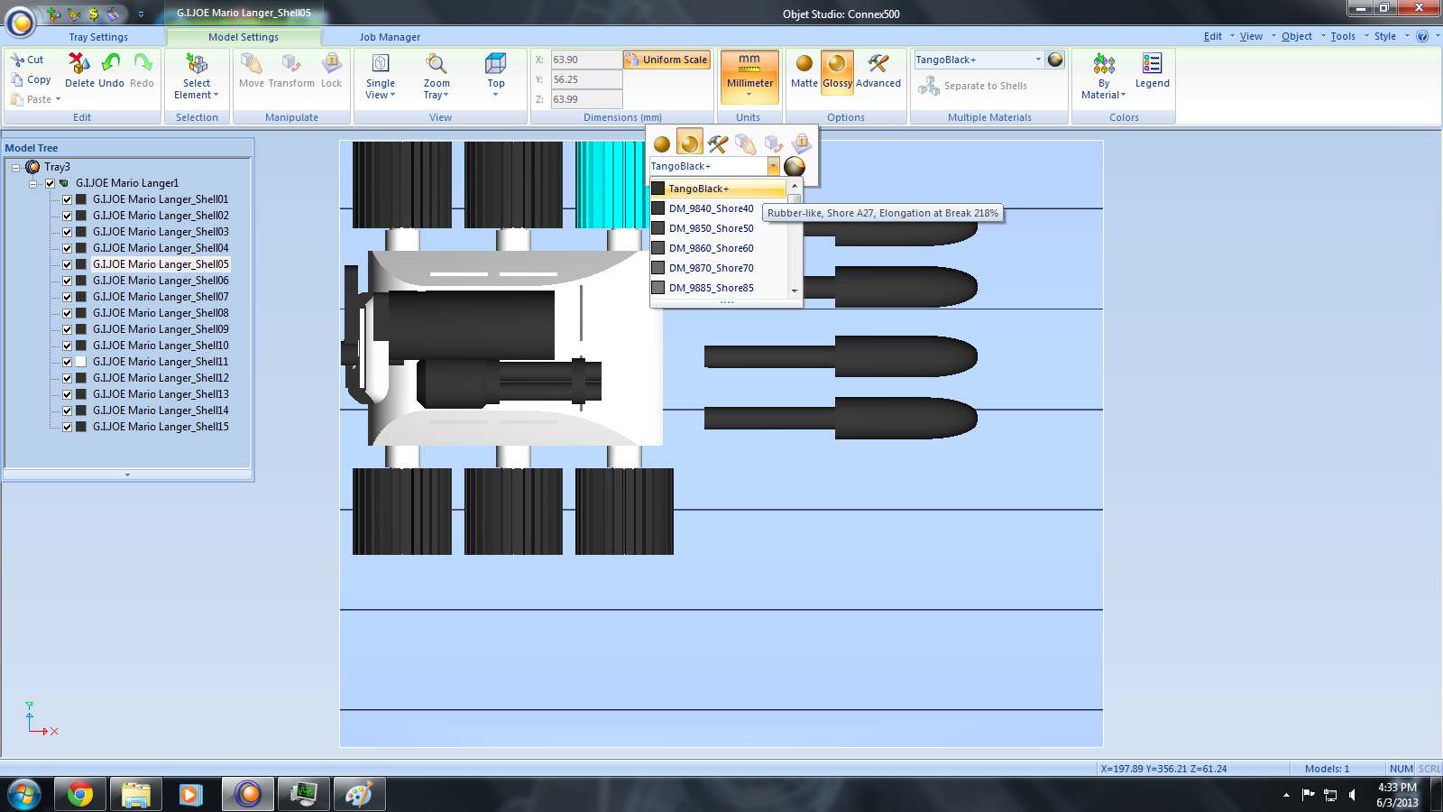Click the Delete icon in the ribbon
1443x812 pixels.
pyautogui.click(x=79, y=63)
